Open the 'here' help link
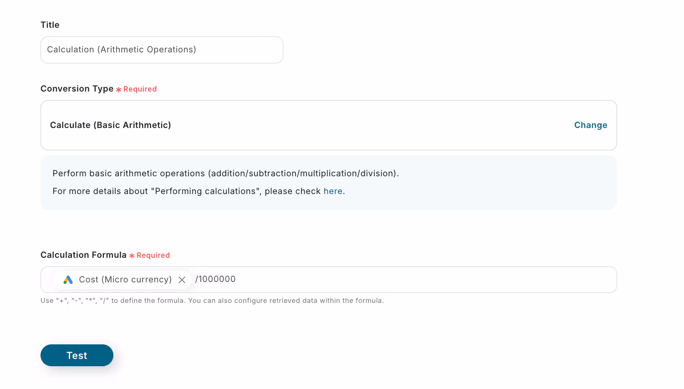This screenshot has width=684, height=389. click(x=333, y=191)
